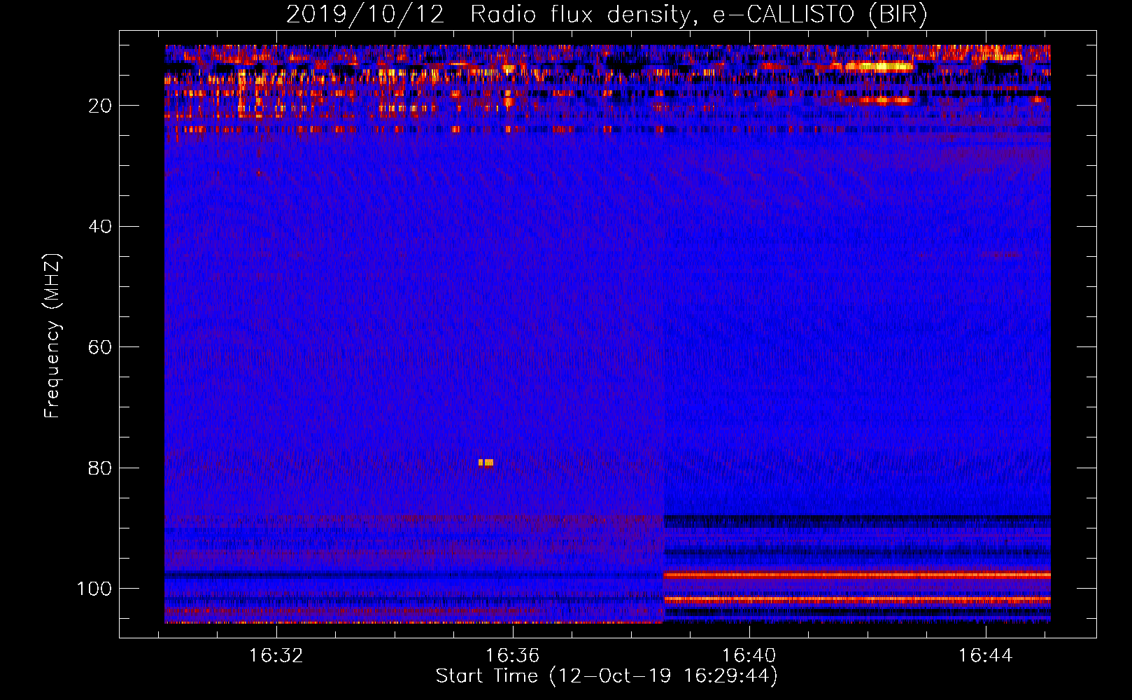Click the 16:40 time tick label
The image size is (1132, 700).
749,655
